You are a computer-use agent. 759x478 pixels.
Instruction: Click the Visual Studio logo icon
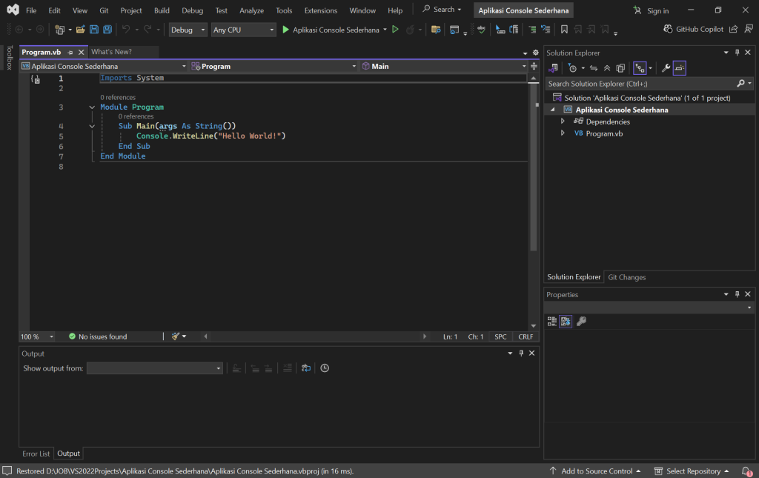pyautogui.click(x=13, y=10)
